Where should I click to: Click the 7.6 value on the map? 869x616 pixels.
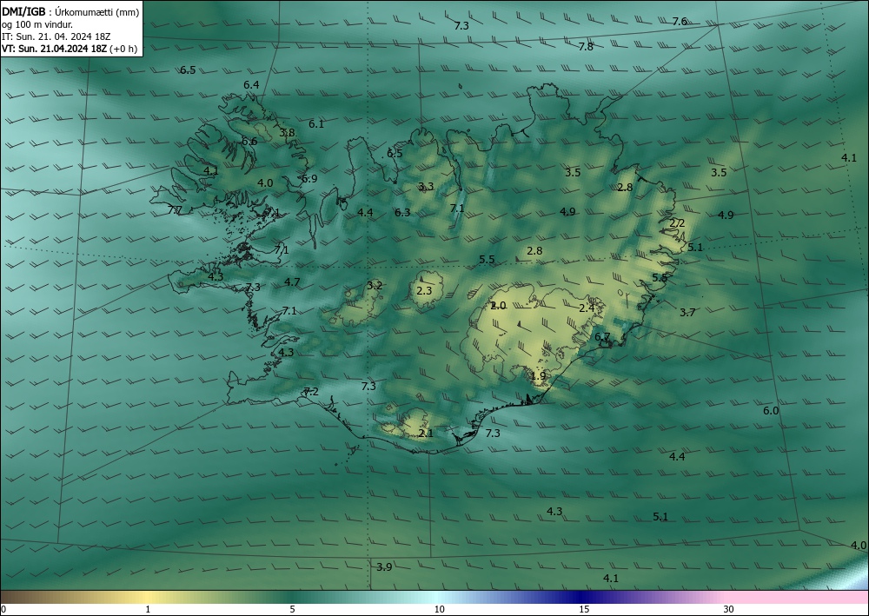tap(680, 22)
